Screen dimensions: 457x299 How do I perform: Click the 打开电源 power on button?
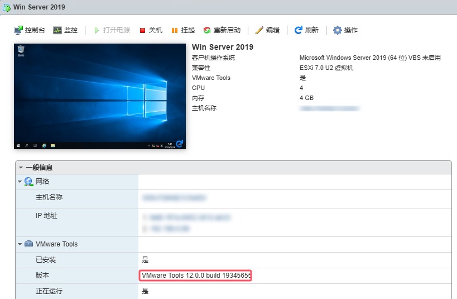[98, 30]
